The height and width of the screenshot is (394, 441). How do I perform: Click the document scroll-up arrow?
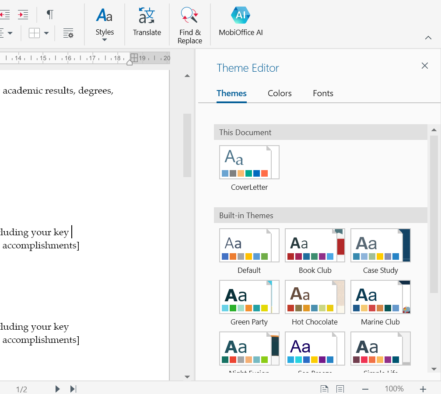coord(187,76)
